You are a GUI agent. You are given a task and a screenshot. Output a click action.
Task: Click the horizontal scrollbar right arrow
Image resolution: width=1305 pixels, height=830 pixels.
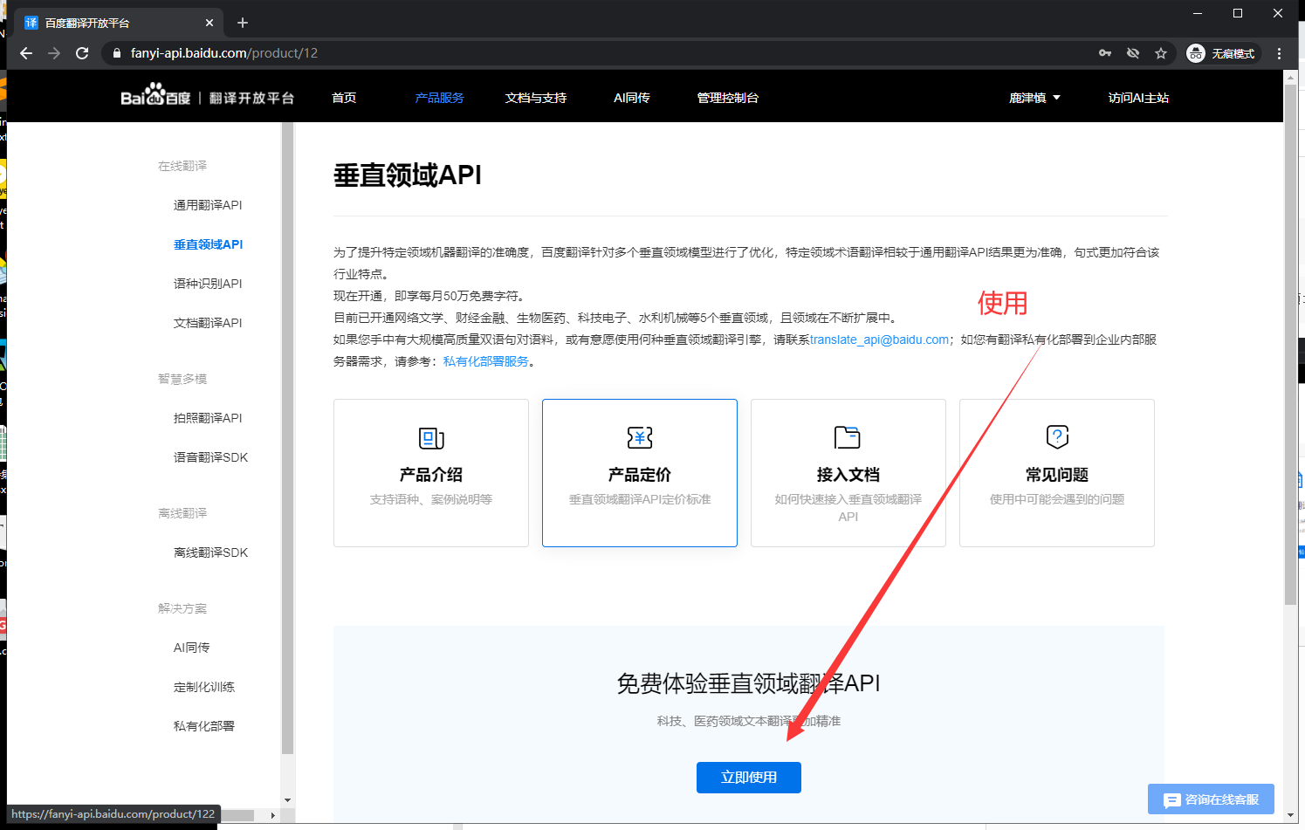[272, 815]
